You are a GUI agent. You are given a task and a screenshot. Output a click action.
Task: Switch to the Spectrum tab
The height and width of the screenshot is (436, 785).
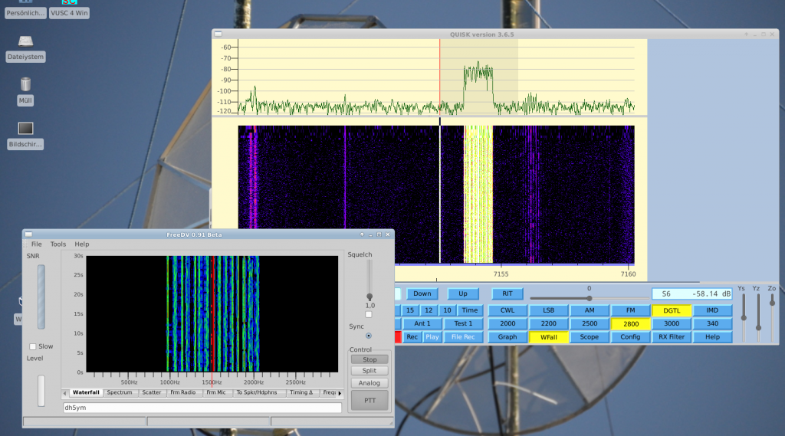click(120, 392)
